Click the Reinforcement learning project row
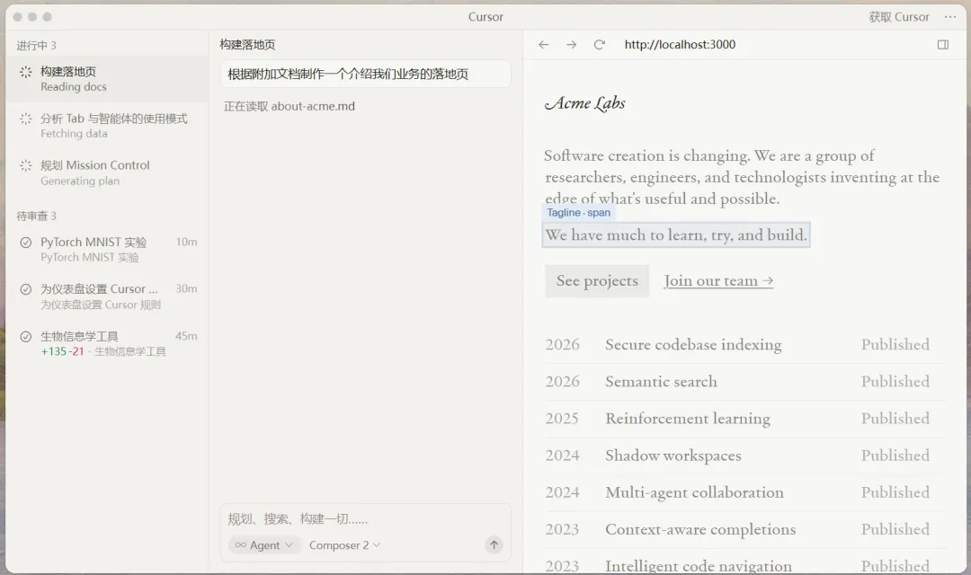 (745, 419)
